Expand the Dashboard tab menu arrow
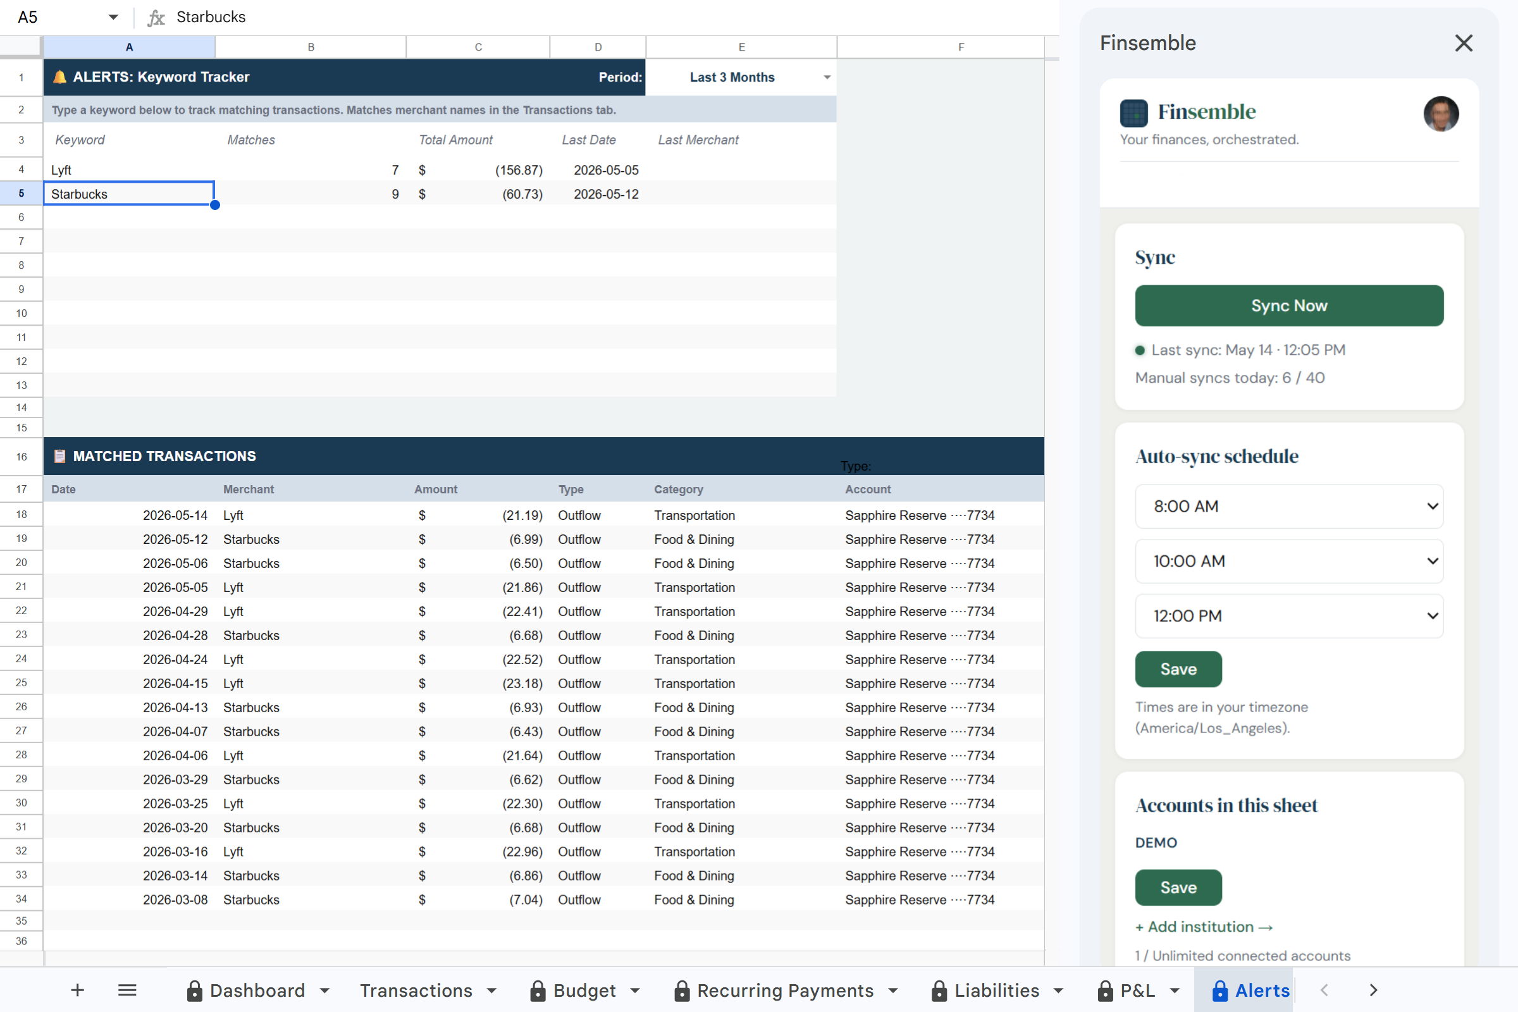 coord(324,990)
